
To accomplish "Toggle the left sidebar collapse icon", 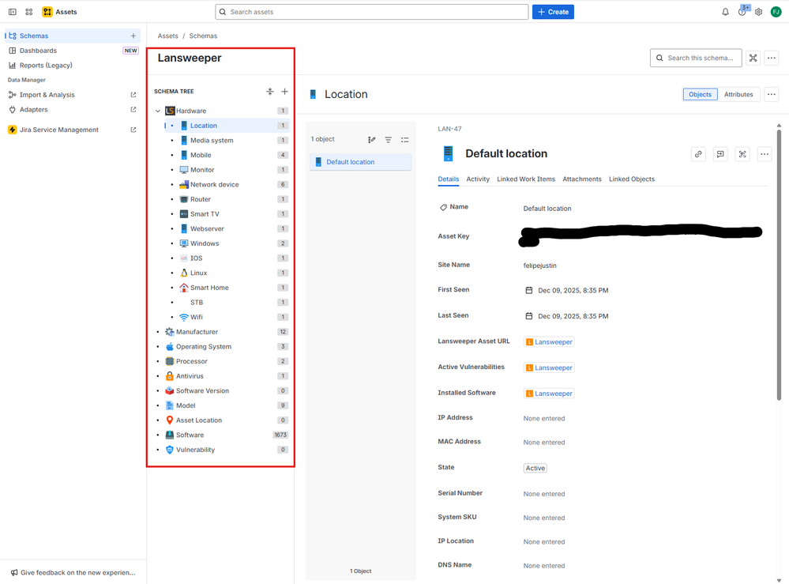I will 13,12.
